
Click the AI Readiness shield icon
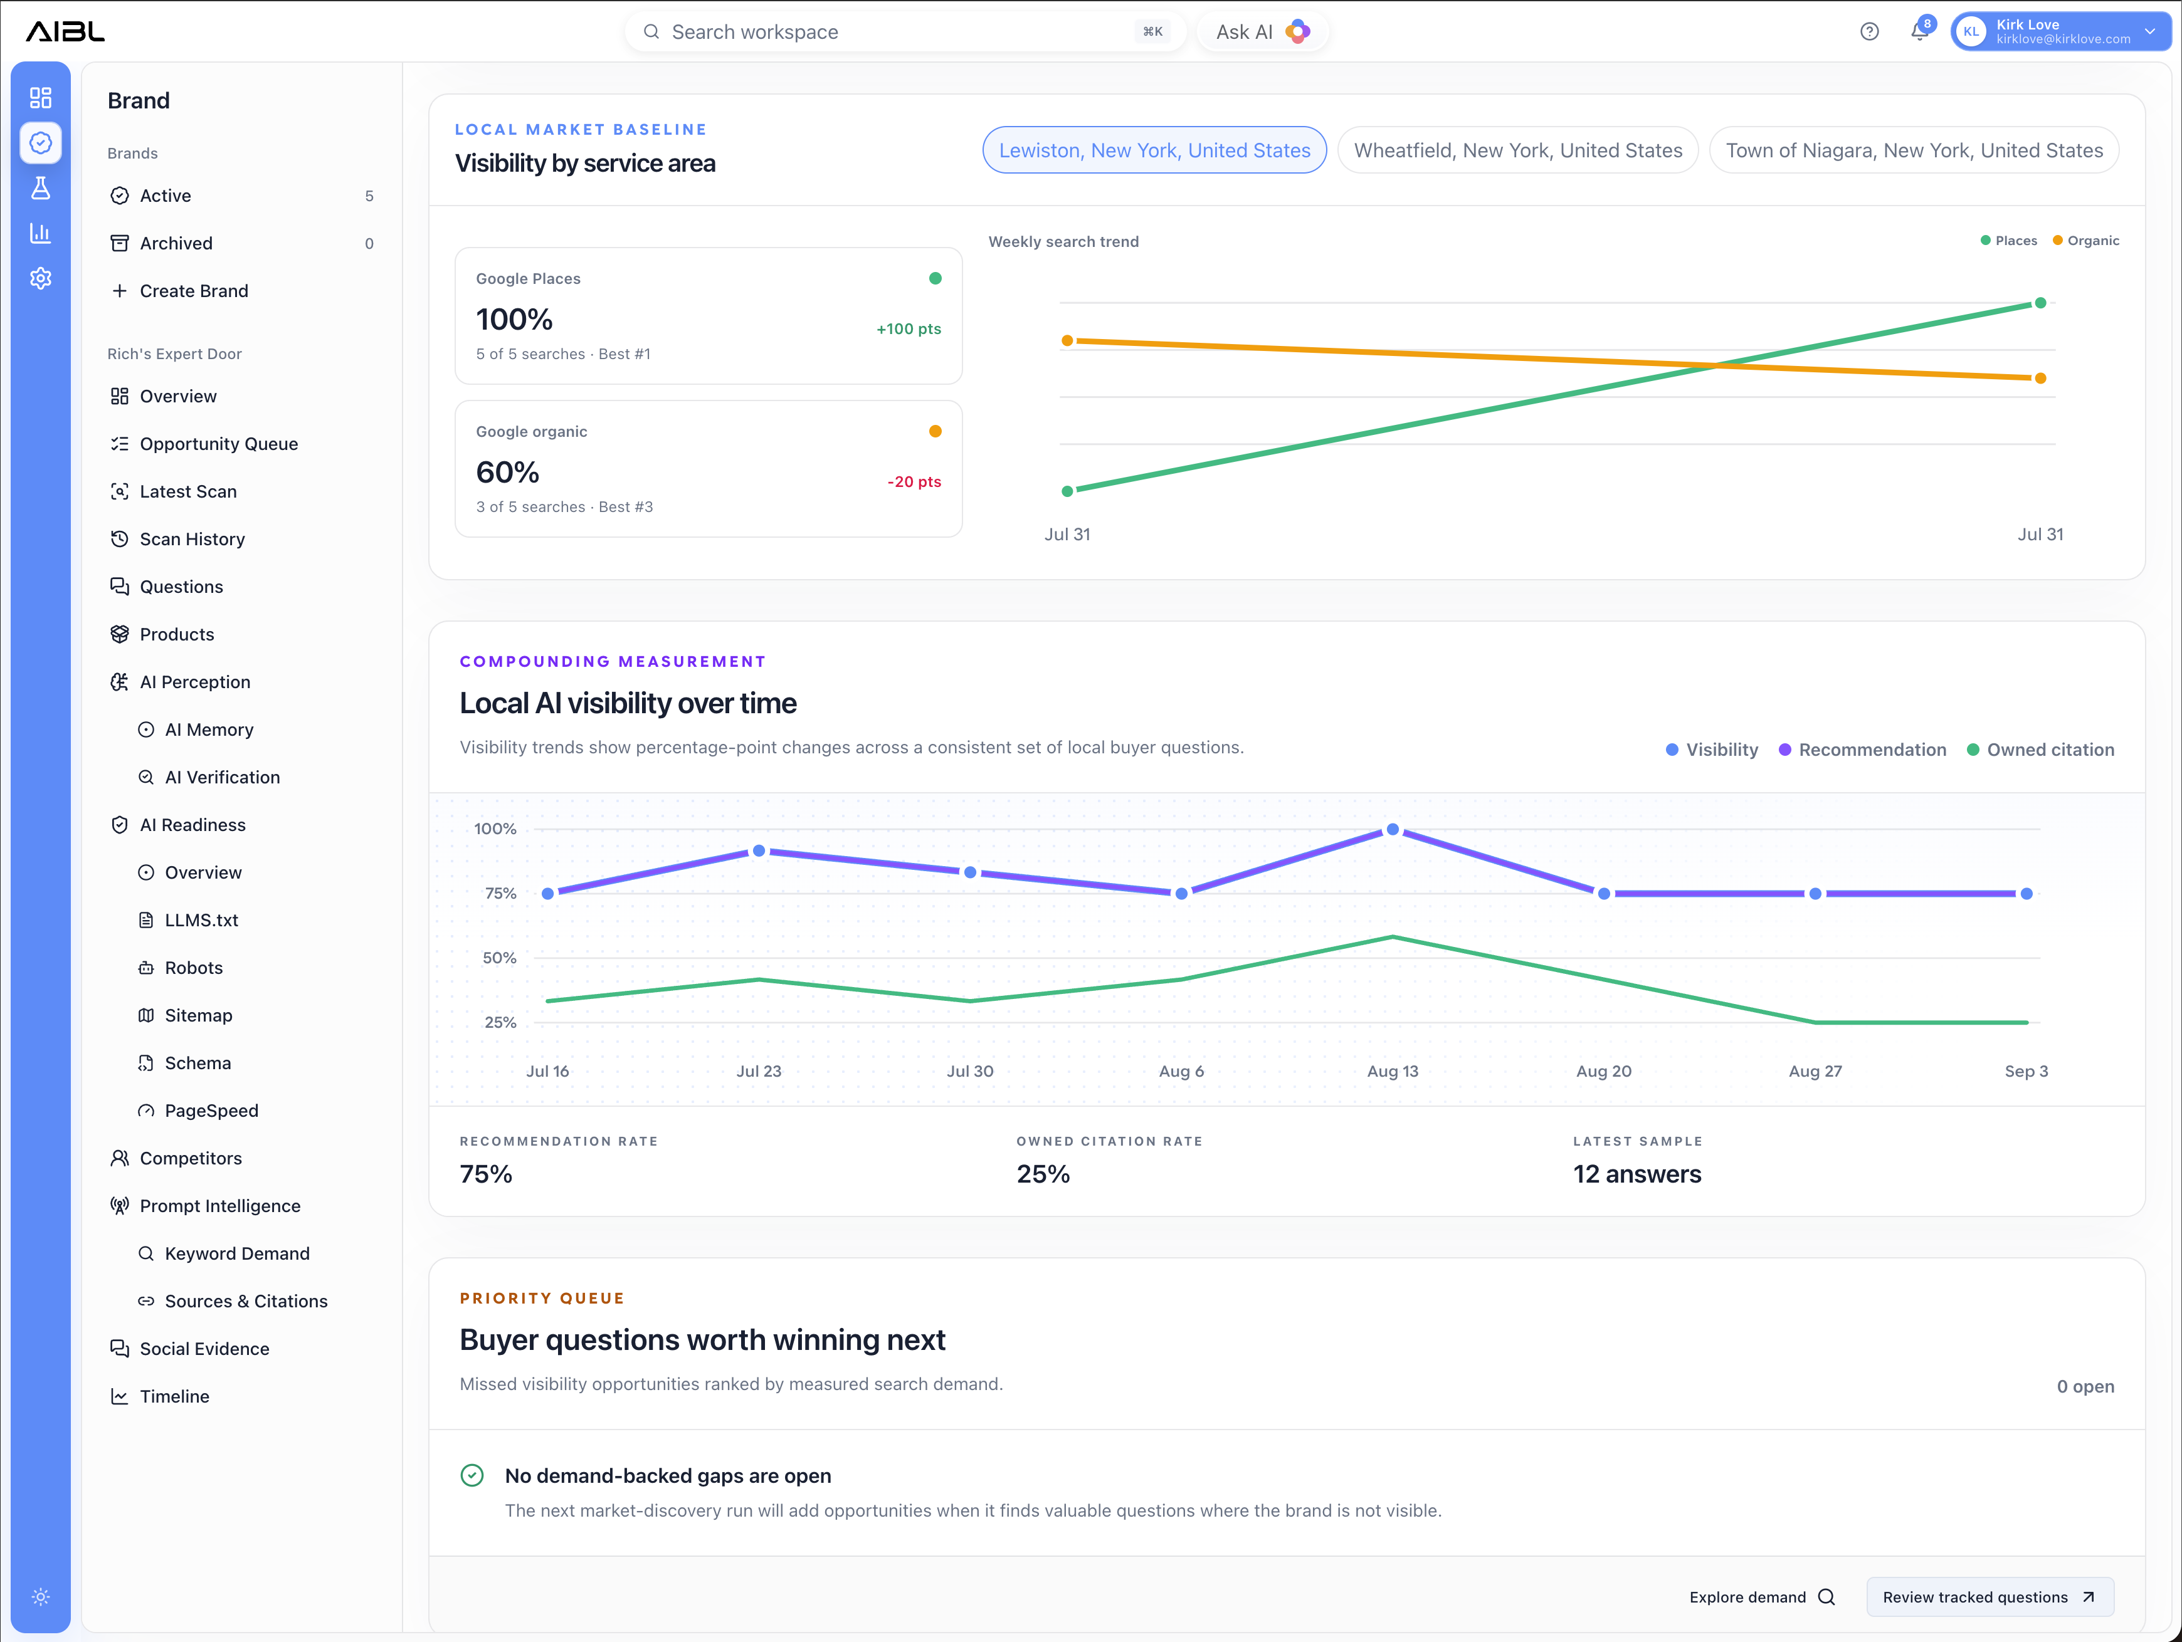[x=119, y=825]
